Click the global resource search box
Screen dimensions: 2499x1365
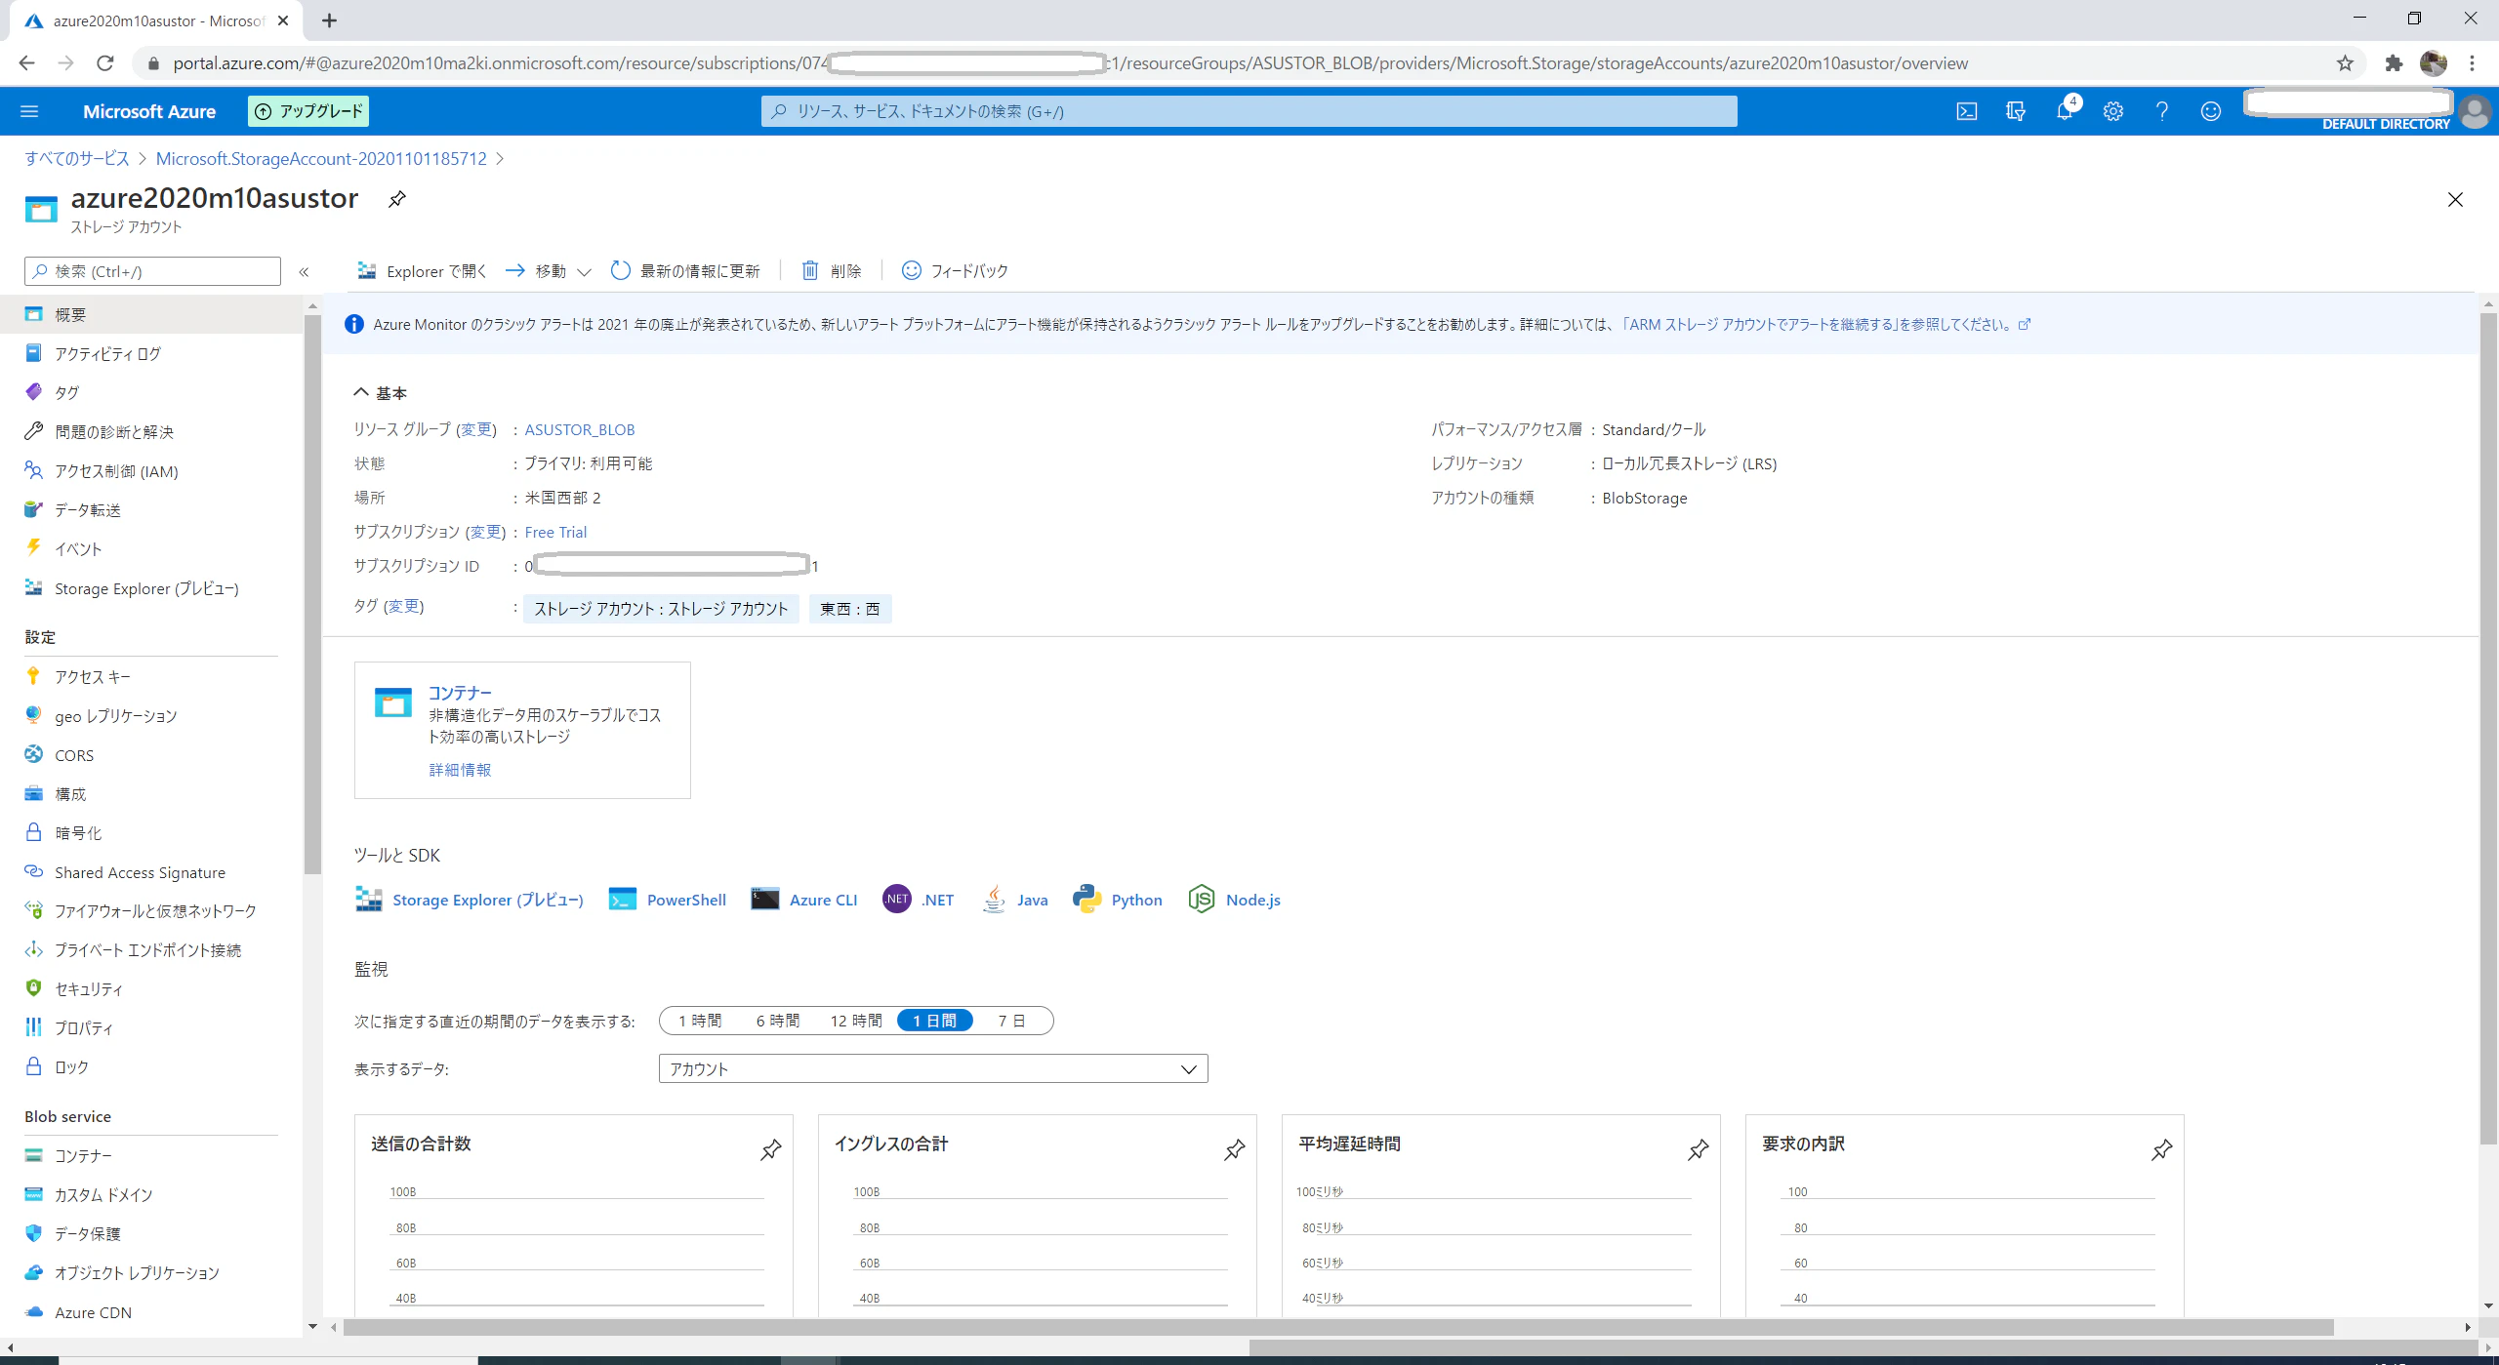(x=1249, y=111)
